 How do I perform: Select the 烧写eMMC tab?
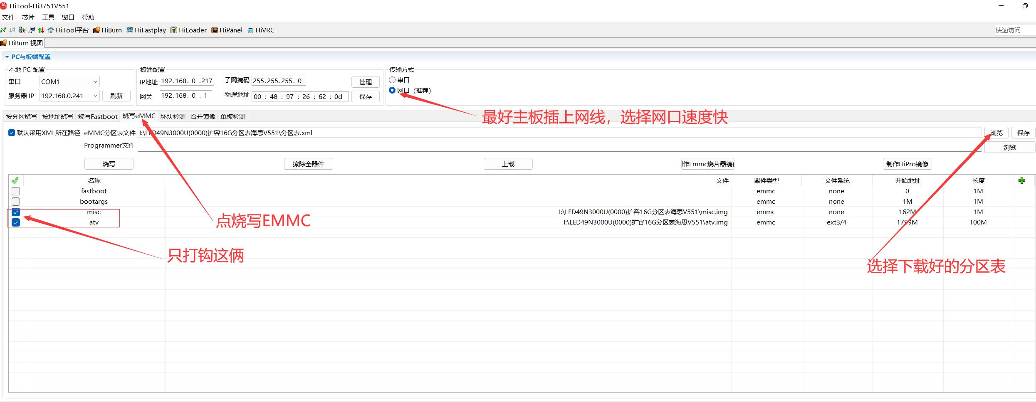point(139,116)
